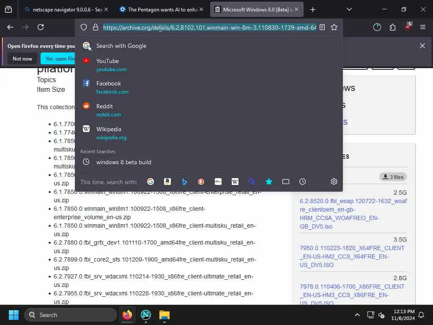The width and height of the screenshot is (433, 325).
Task: Search this time with DuckDuckGo icon
Action: click(201, 182)
